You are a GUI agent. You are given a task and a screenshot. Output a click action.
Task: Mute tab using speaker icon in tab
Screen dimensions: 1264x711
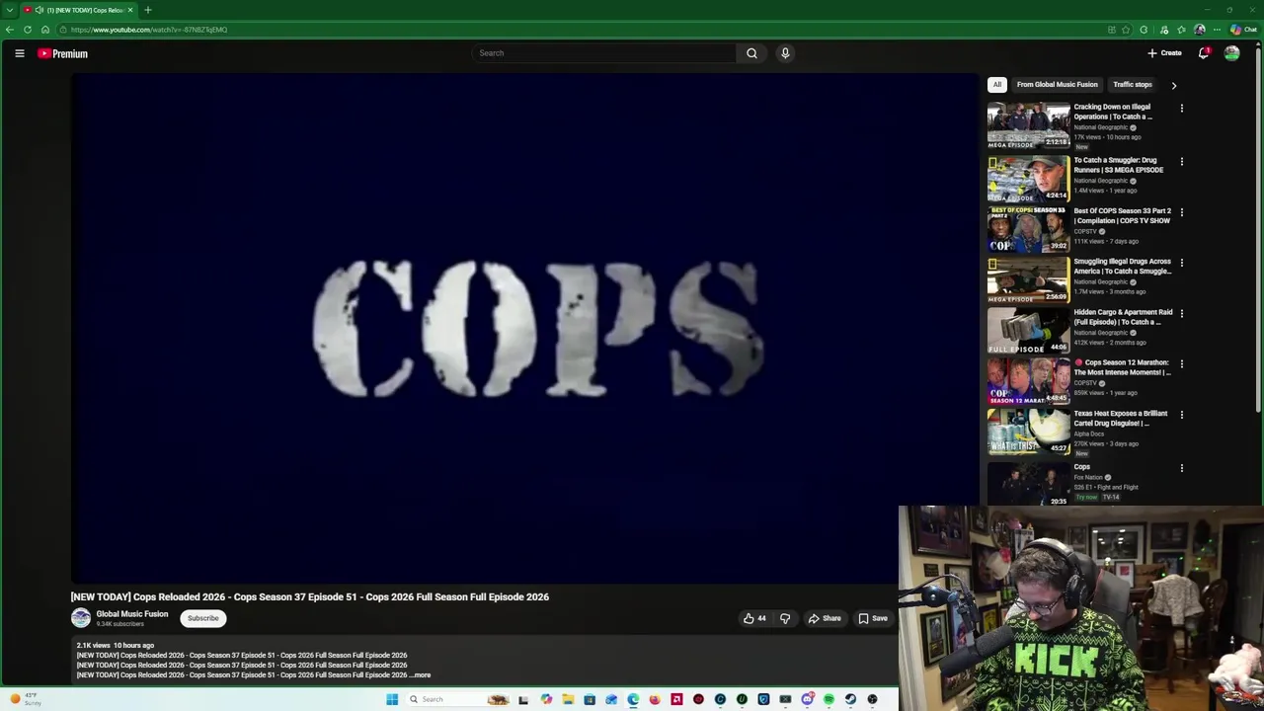[x=39, y=10]
